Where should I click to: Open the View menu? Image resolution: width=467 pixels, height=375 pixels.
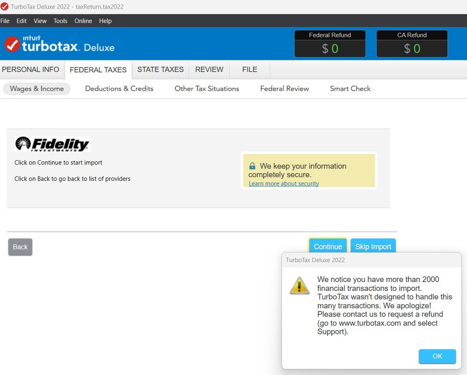coord(40,21)
